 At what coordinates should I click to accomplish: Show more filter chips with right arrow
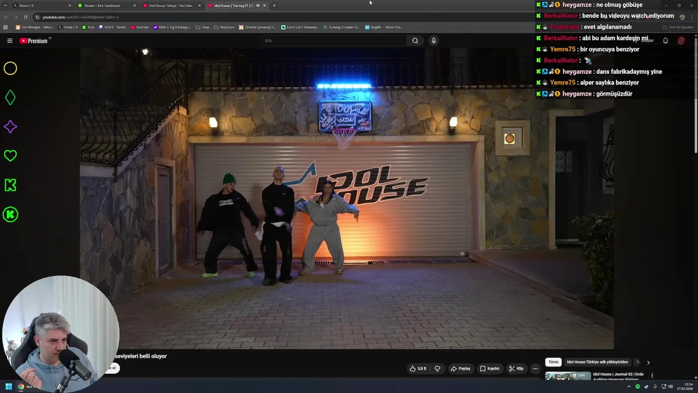coord(648,362)
